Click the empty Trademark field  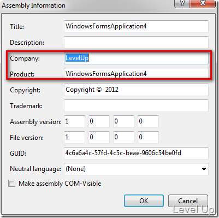(136, 105)
